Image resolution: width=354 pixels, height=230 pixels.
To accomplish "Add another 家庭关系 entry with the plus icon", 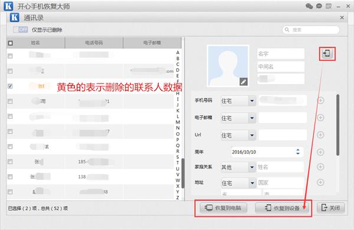I will tap(320, 166).
